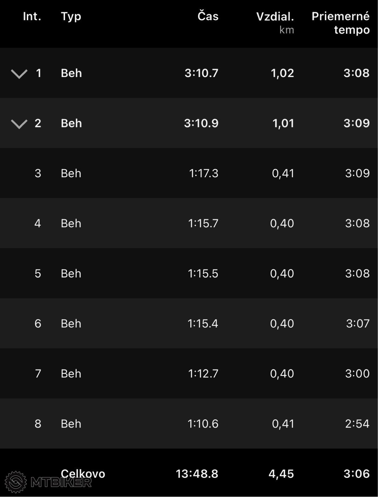Select interval 6 row with tempo 3:07
Viewport: 378px width, 497px height.
pos(189,323)
